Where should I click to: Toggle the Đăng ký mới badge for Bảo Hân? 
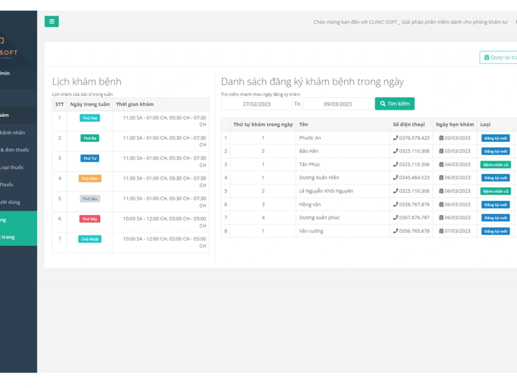click(x=495, y=151)
